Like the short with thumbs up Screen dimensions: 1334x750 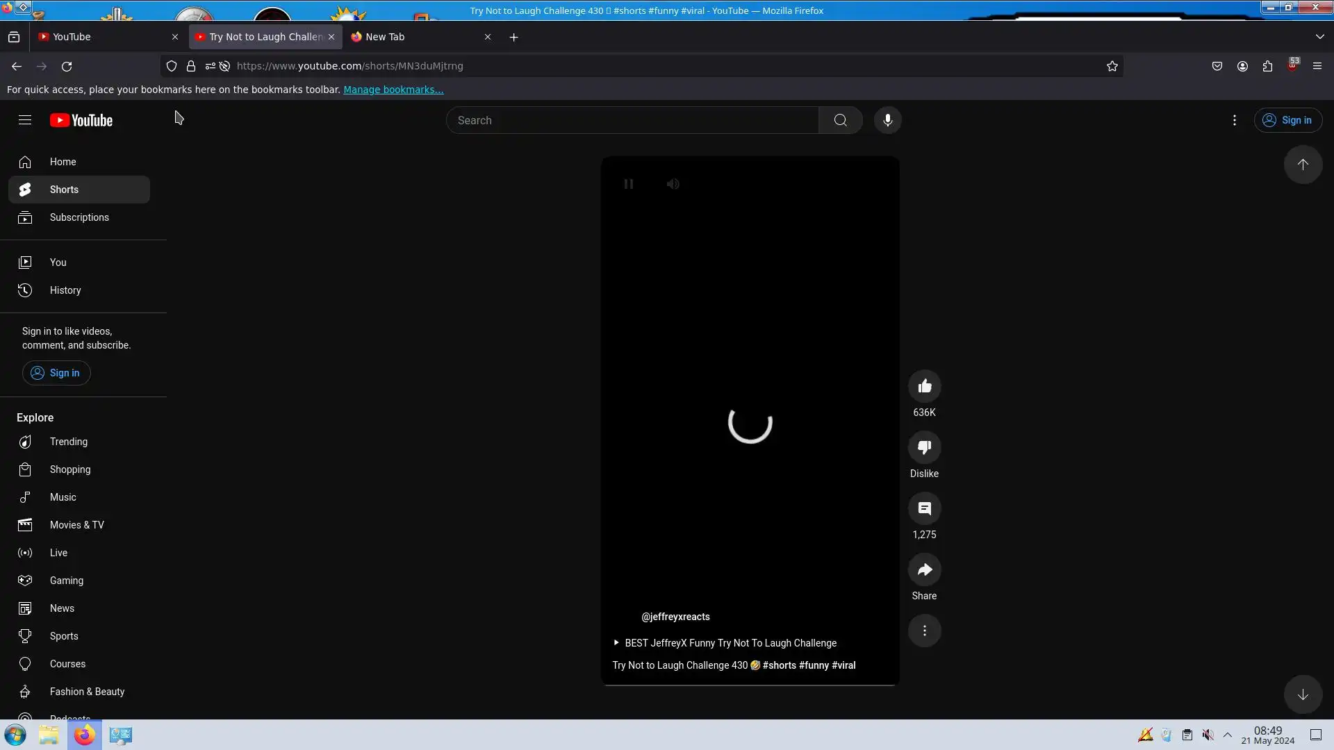pos(924,386)
